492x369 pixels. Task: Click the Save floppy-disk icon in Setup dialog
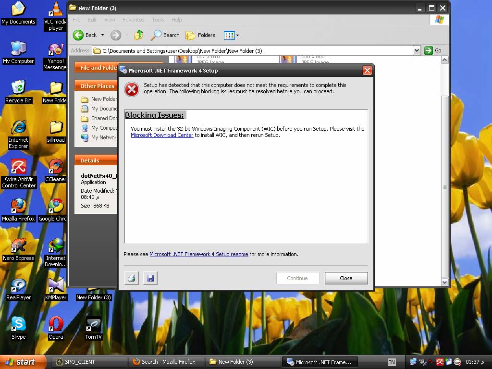coord(150,278)
